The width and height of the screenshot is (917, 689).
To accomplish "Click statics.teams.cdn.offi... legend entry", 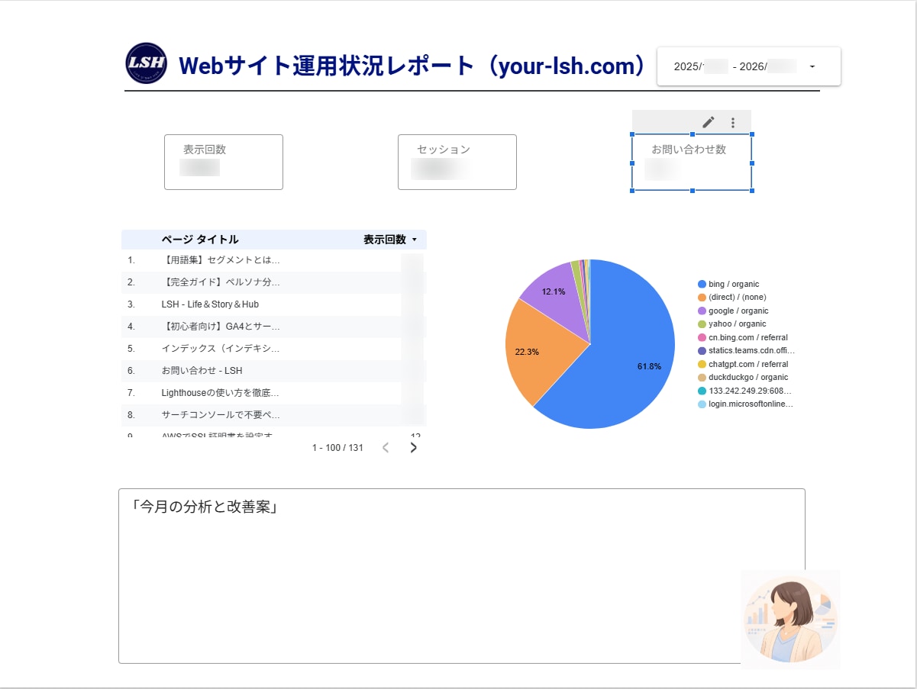I will tap(747, 351).
